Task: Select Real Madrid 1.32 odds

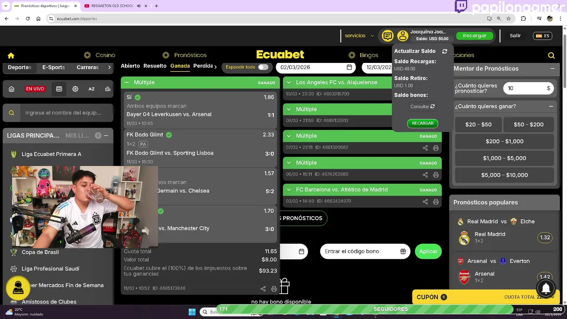Action: point(545,238)
